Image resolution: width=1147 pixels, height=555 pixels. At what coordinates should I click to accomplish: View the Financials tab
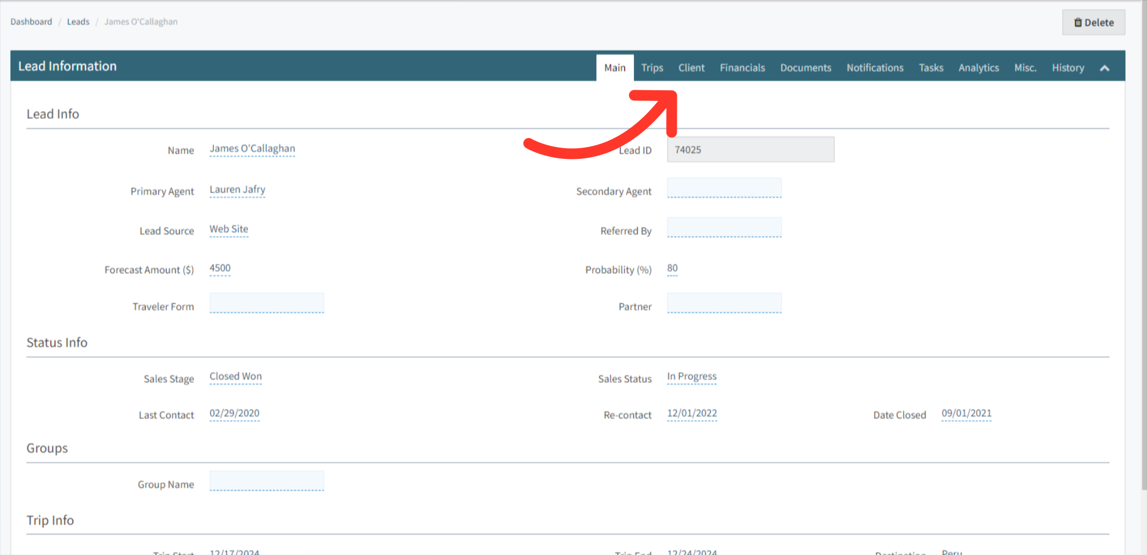[x=742, y=68]
